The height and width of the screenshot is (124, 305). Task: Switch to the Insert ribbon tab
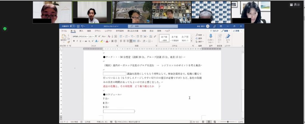(x=81, y=31)
